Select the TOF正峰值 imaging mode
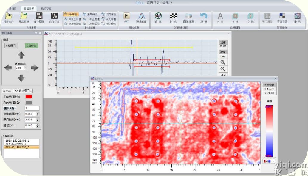This screenshot has height=176, width=308. tap(72, 19)
